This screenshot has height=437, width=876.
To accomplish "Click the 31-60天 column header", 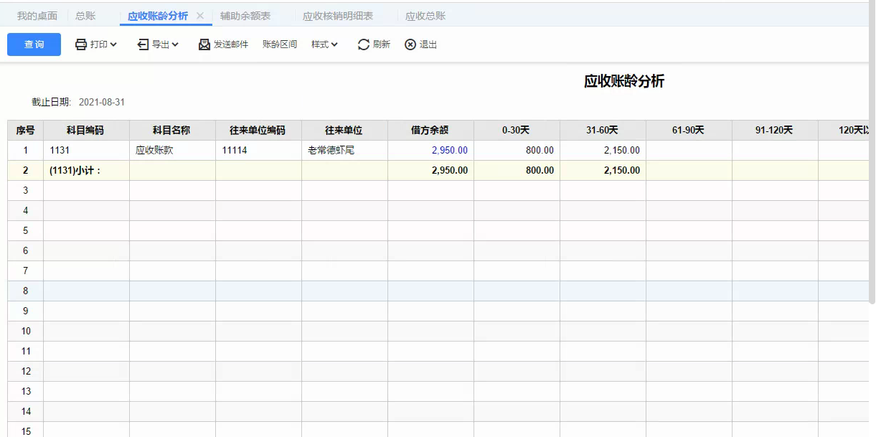I will click(603, 130).
